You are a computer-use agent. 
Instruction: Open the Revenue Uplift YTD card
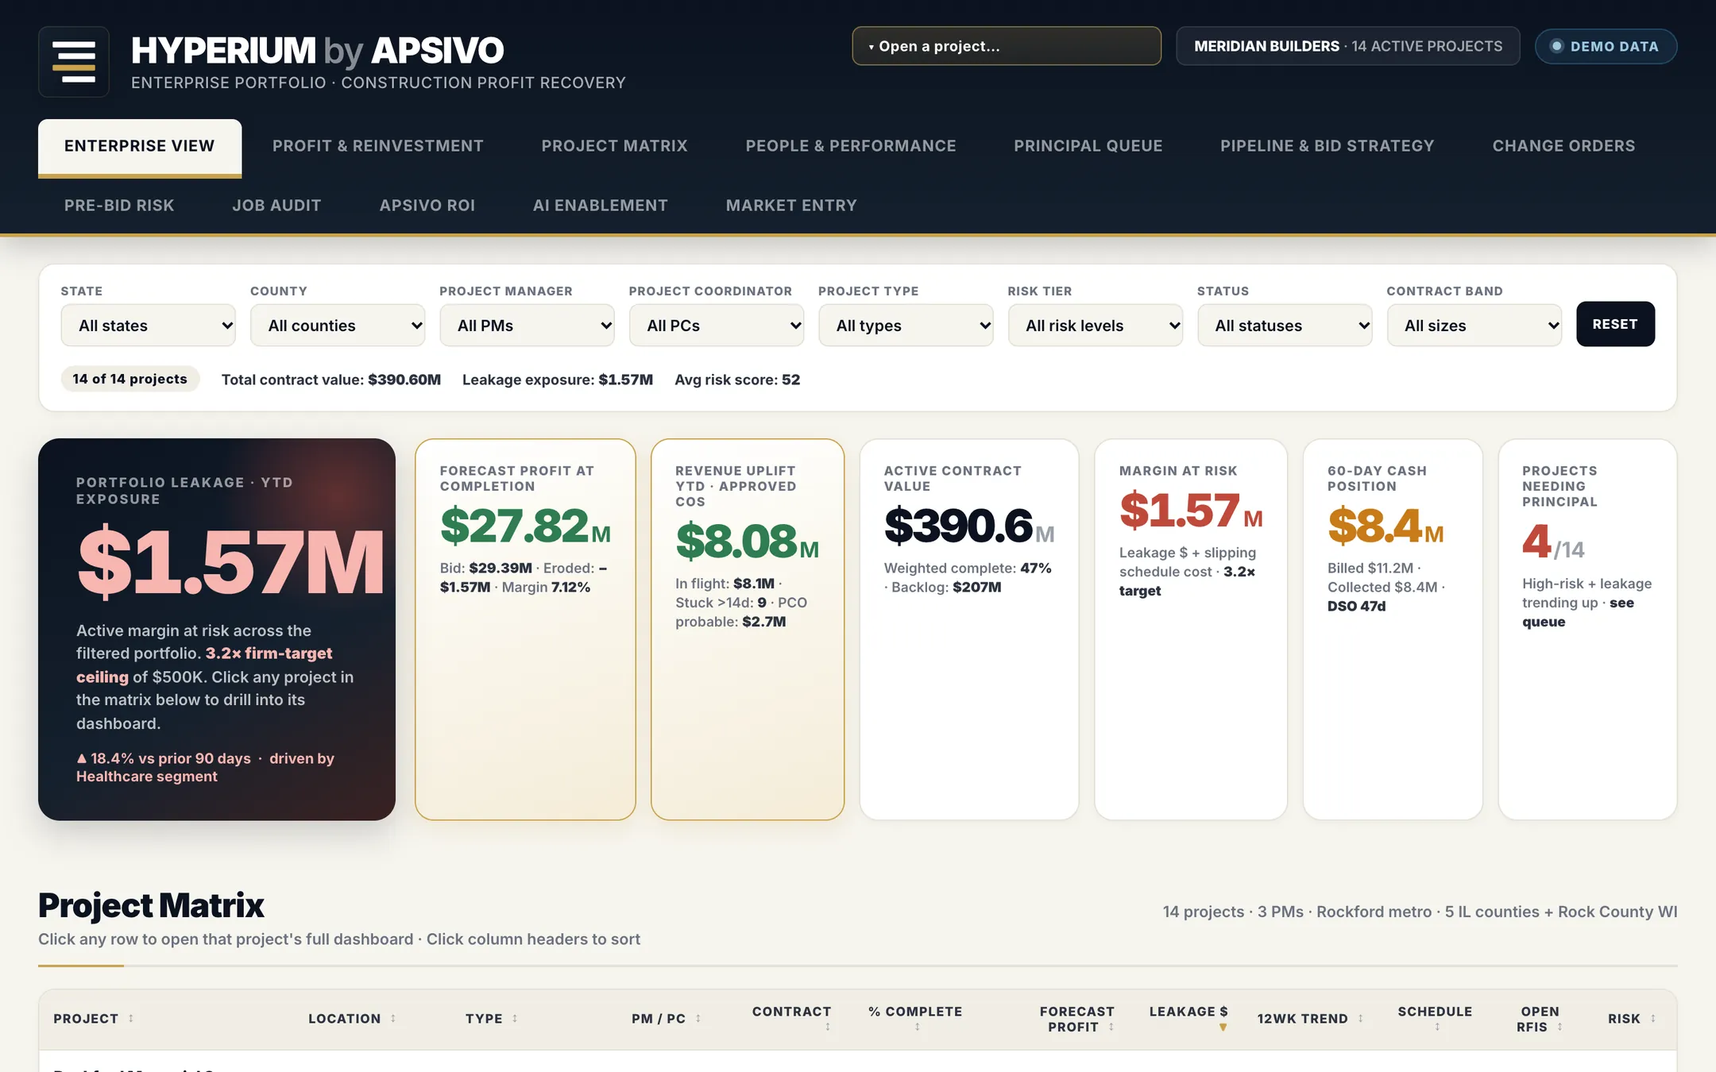pos(748,629)
